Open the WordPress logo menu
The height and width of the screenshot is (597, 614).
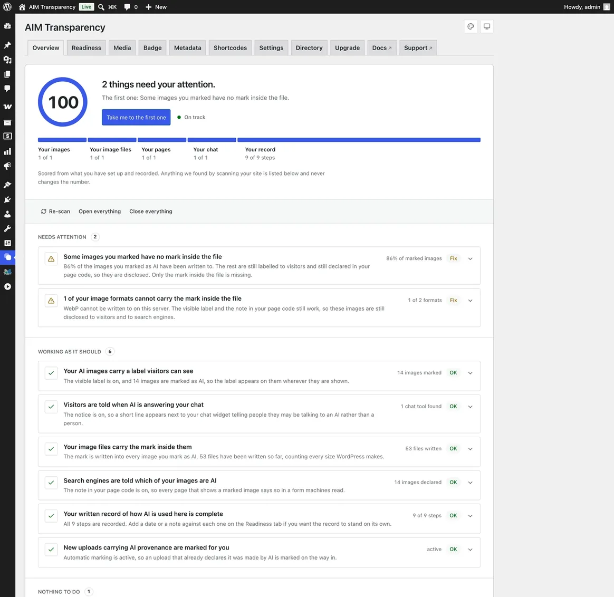[7, 7]
